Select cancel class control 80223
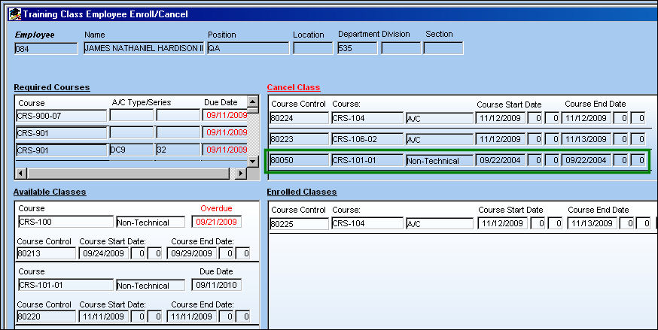 299,138
